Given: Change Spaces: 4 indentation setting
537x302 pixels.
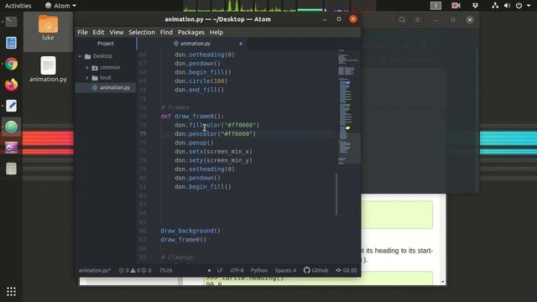Looking at the screenshot, I should point(285,270).
